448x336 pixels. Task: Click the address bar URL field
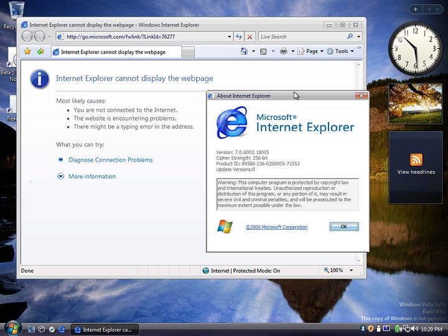pyautogui.click(x=143, y=37)
